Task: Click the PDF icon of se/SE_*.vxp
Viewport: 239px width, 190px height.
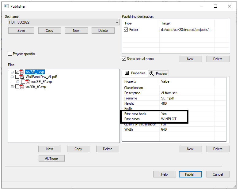Action: pos(22,72)
